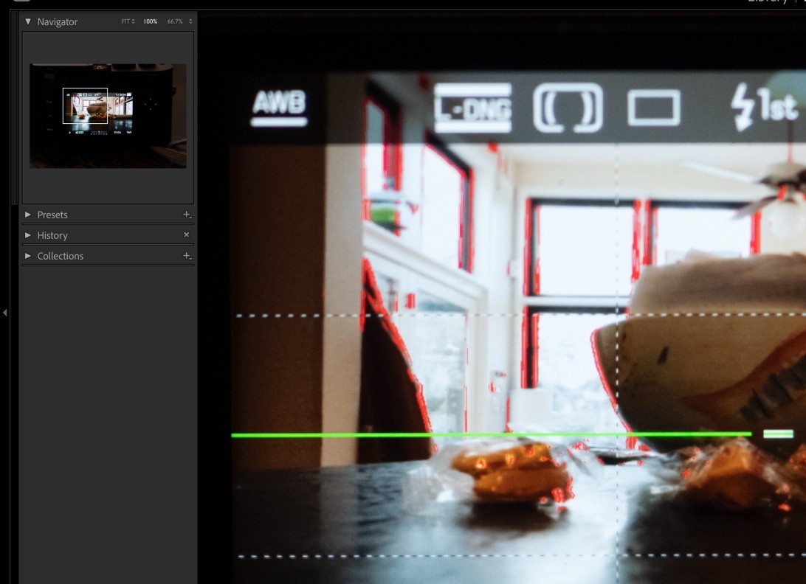Click the Navigator panel title text
Image resolution: width=806 pixels, height=584 pixels.
tap(58, 22)
